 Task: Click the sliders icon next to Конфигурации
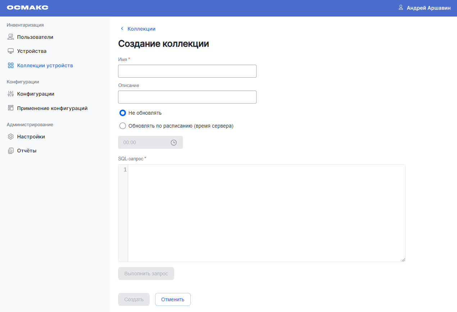(10, 94)
